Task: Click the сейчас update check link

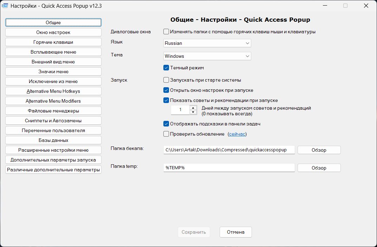Action: (237, 134)
